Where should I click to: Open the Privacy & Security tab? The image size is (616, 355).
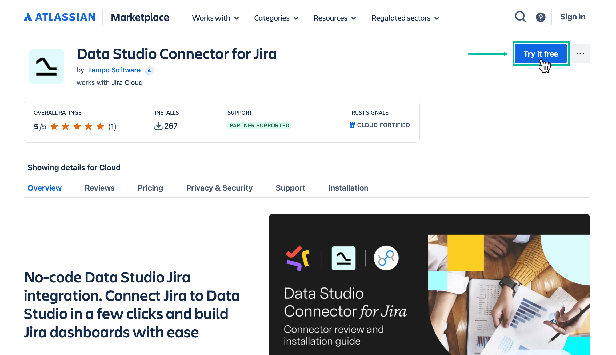(219, 188)
